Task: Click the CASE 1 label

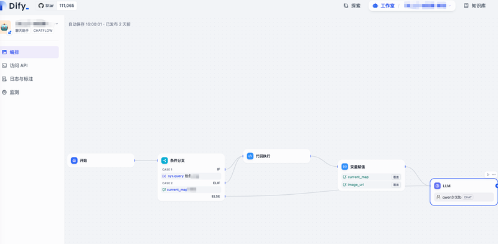Action: 167,169
